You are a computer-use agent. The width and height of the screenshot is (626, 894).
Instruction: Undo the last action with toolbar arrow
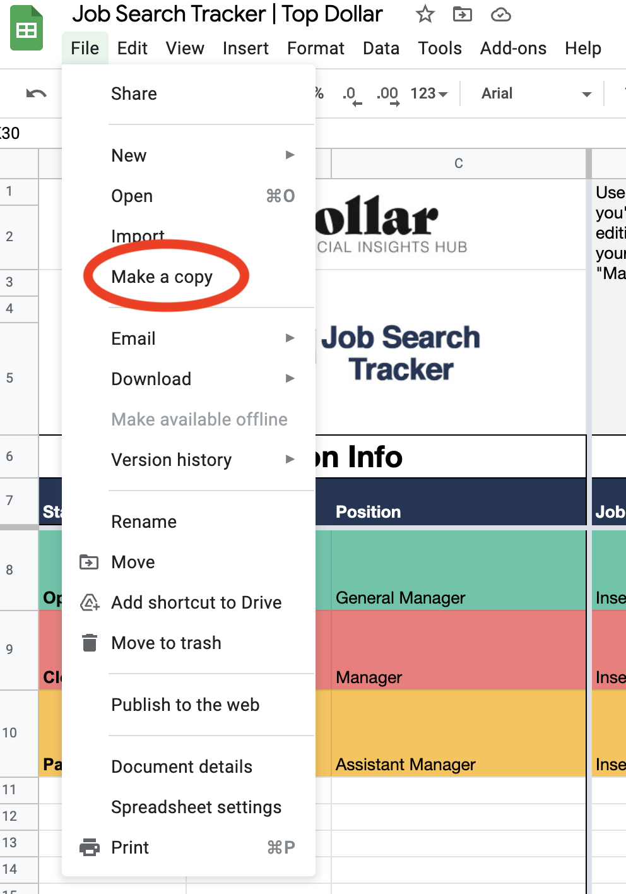point(36,93)
